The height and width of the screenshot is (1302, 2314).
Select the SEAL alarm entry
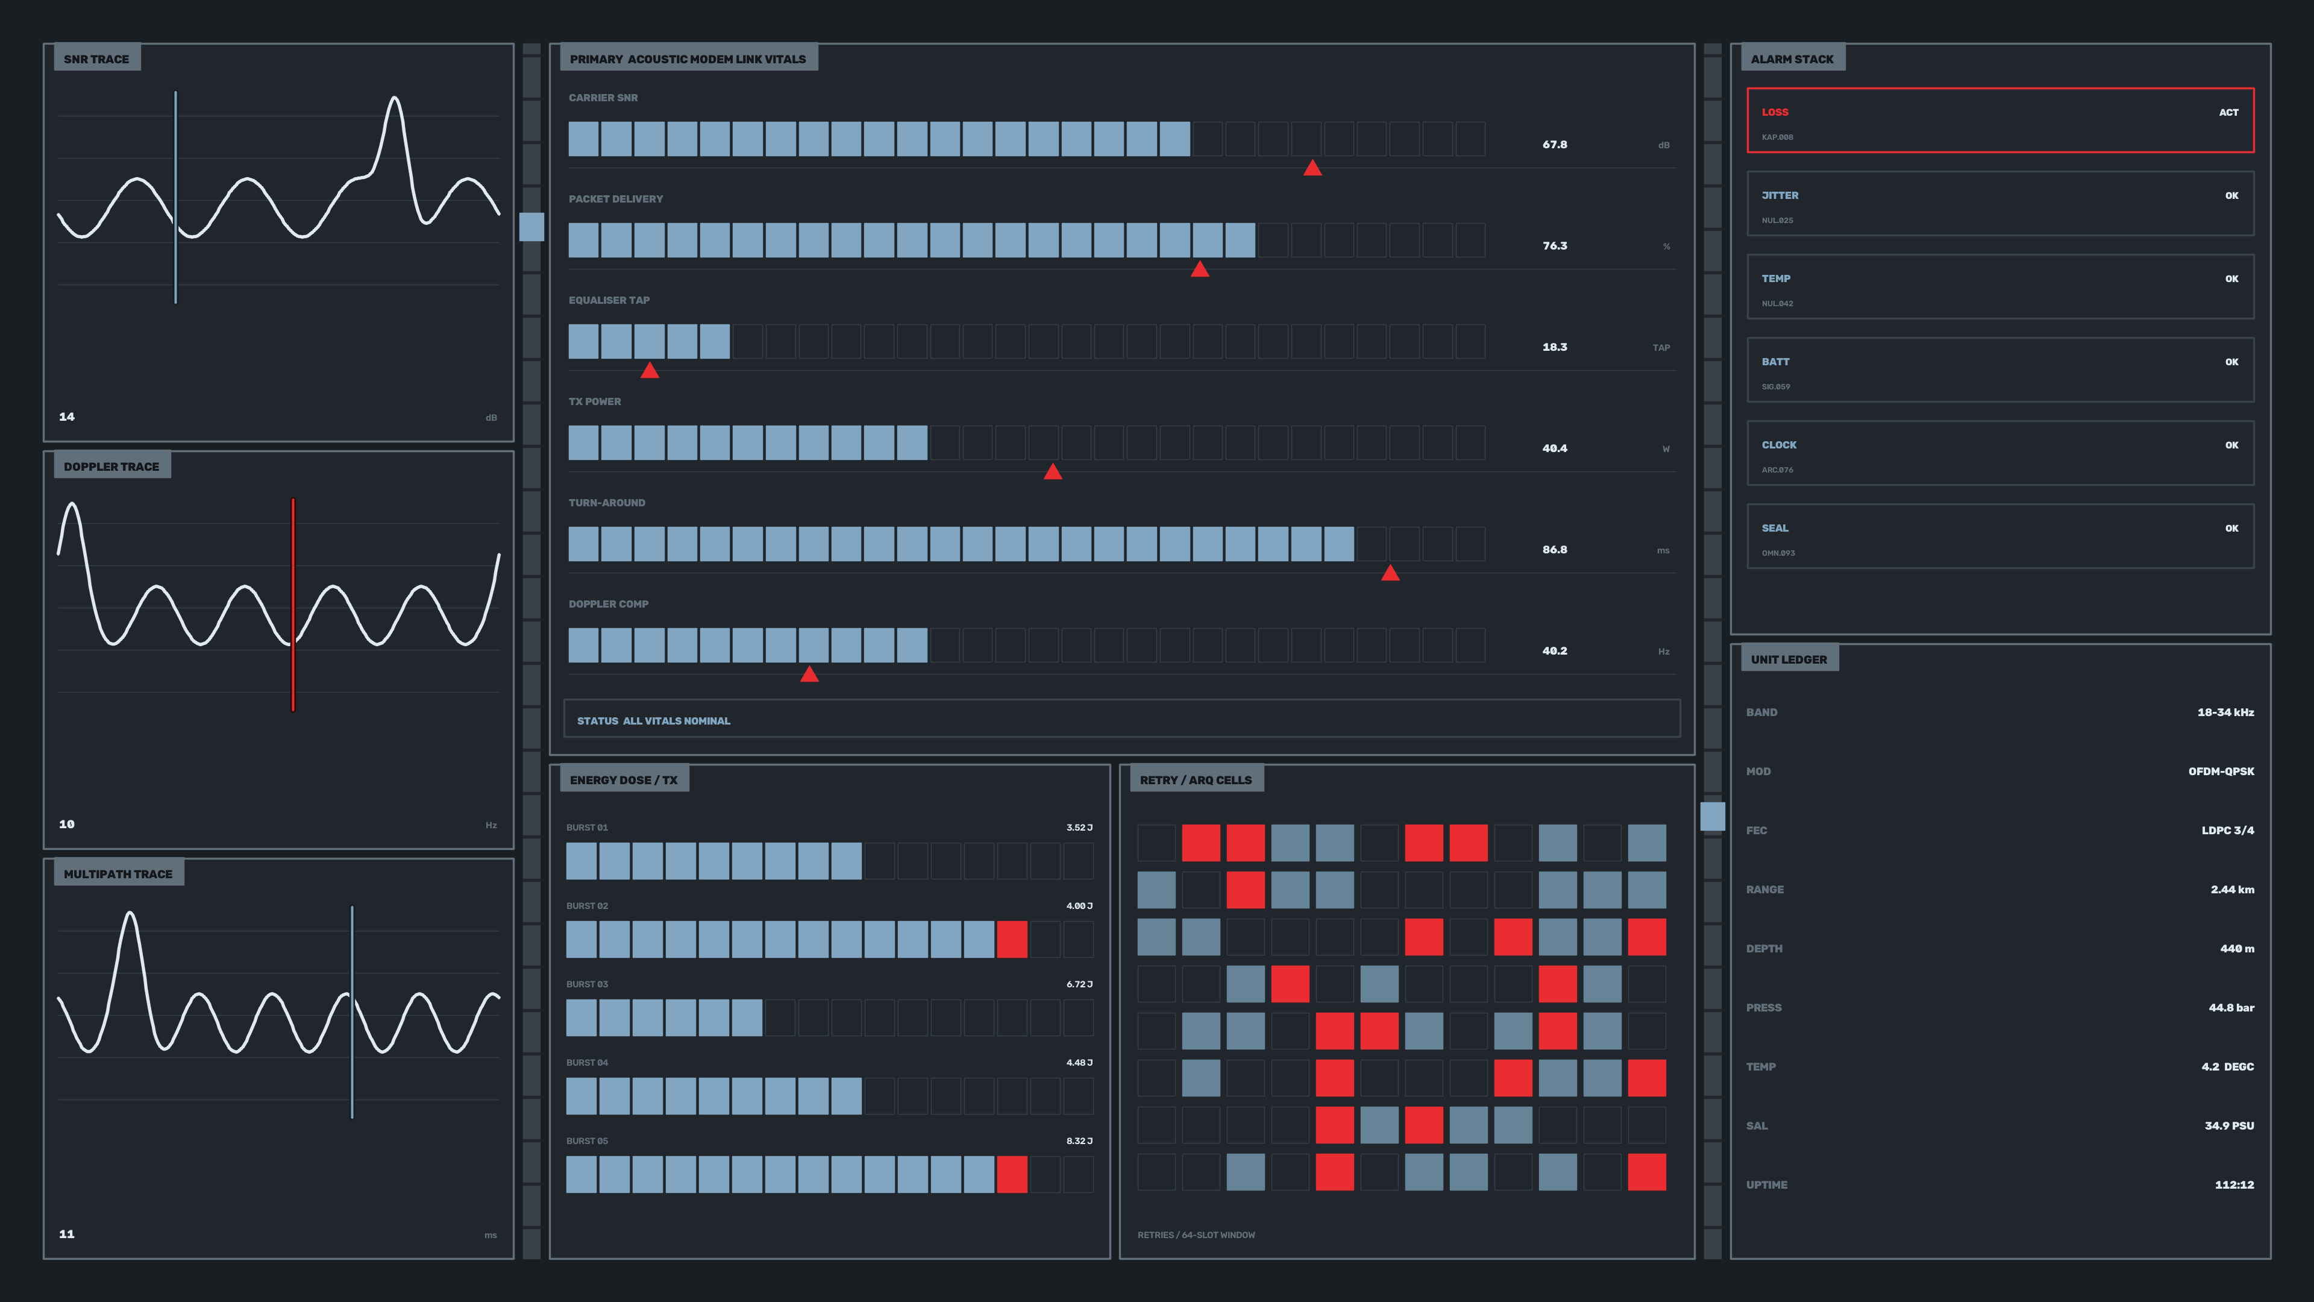[1999, 536]
